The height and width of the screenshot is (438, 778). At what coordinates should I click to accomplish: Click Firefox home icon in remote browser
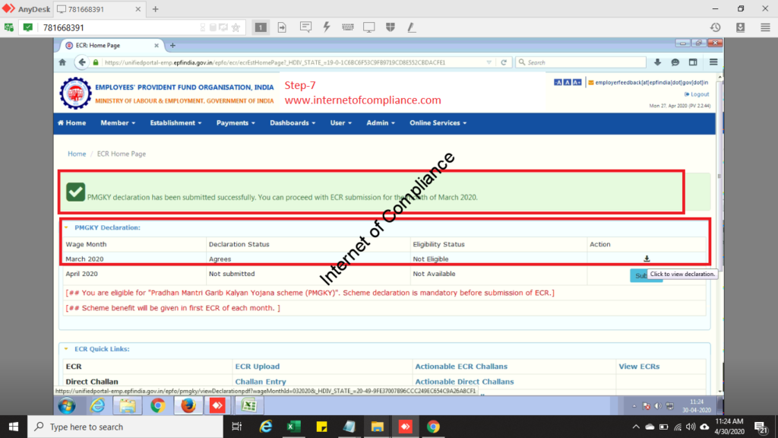62,62
